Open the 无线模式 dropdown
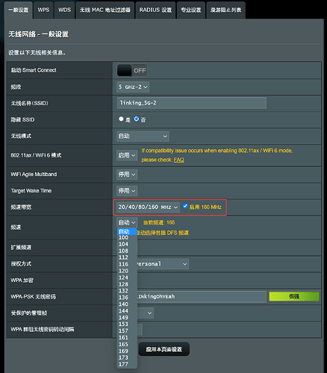 [x=143, y=137]
